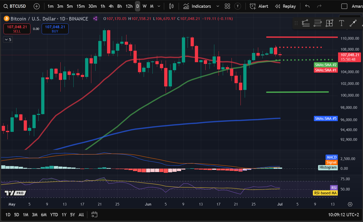
Task: Set range to 5Y
Action: click(72, 215)
